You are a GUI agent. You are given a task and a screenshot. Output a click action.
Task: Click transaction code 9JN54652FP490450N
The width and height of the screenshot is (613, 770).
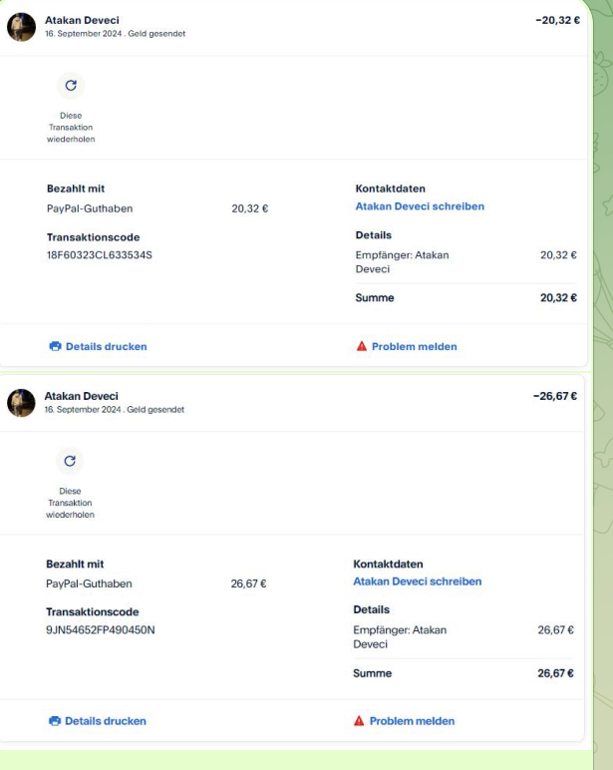[102, 629]
